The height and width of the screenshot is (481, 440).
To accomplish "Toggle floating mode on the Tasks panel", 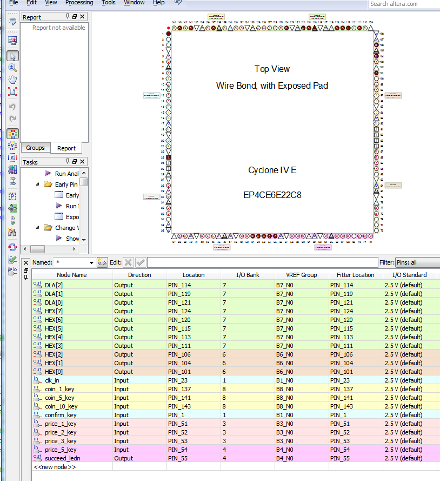I will pos(74,161).
